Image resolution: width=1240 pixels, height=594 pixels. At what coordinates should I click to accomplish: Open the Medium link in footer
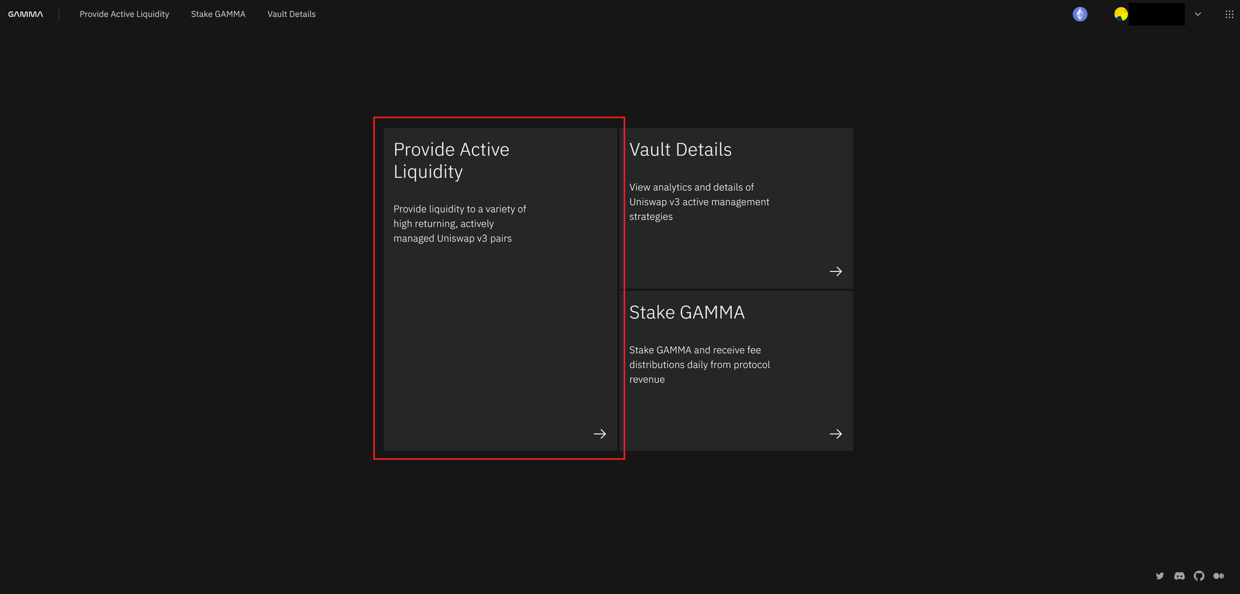coord(1219,576)
